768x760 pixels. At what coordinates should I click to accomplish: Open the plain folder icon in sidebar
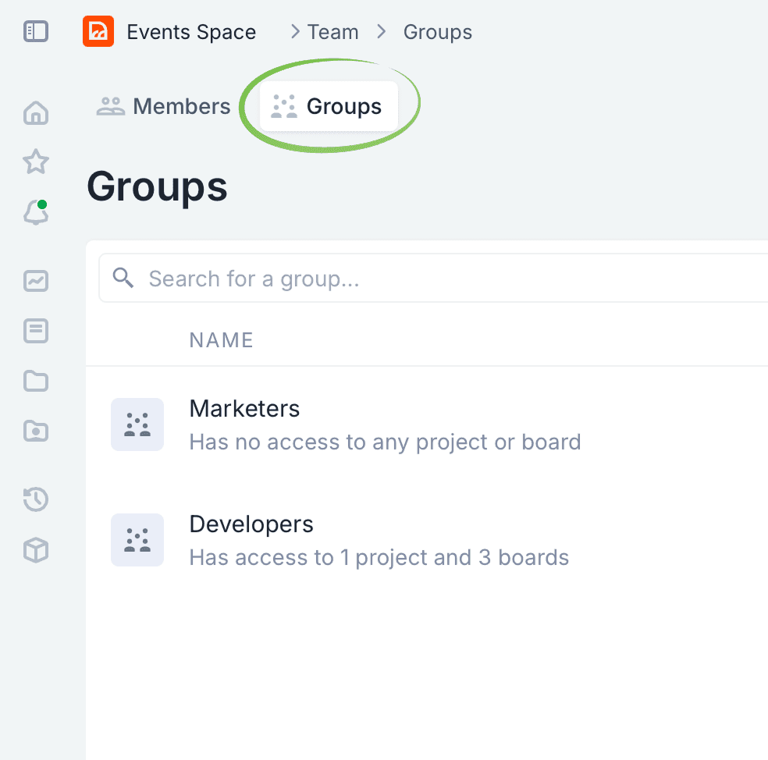pyautogui.click(x=36, y=381)
